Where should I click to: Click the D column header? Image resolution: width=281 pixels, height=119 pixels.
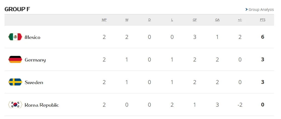[x=149, y=20]
